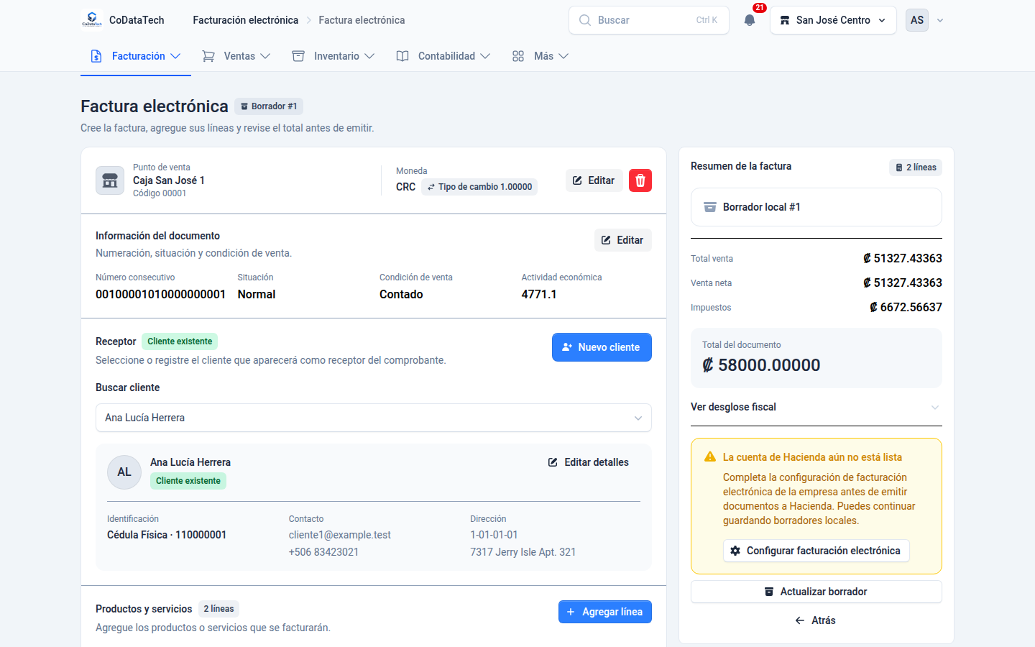This screenshot has width=1035, height=647.
Task: Click the Nuevo cliente button
Action: point(602,347)
